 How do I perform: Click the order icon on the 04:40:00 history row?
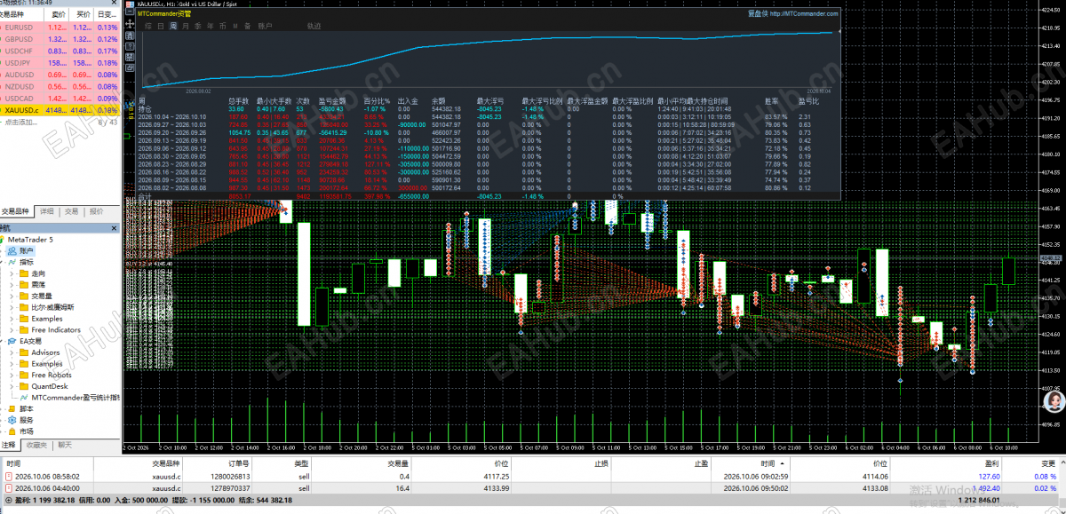(9, 488)
